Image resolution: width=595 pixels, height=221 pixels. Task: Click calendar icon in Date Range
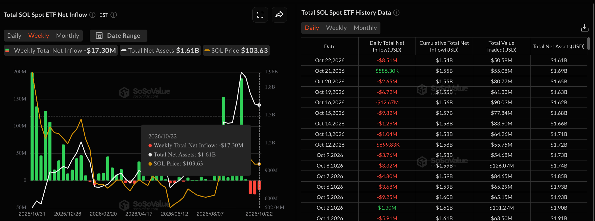(99, 36)
